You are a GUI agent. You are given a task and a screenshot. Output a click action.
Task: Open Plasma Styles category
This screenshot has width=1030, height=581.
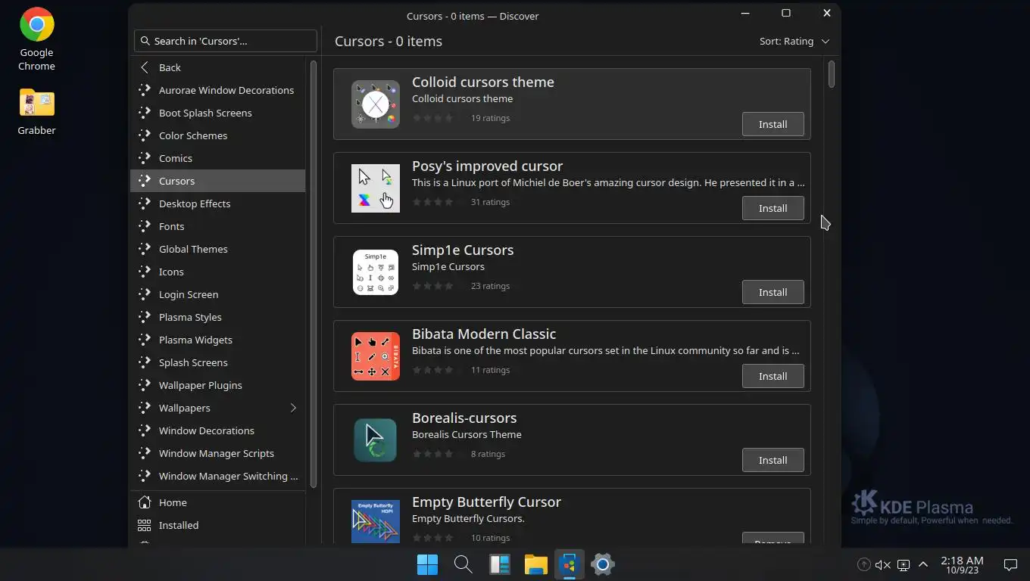pyautogui.click(x=218, y=317)
